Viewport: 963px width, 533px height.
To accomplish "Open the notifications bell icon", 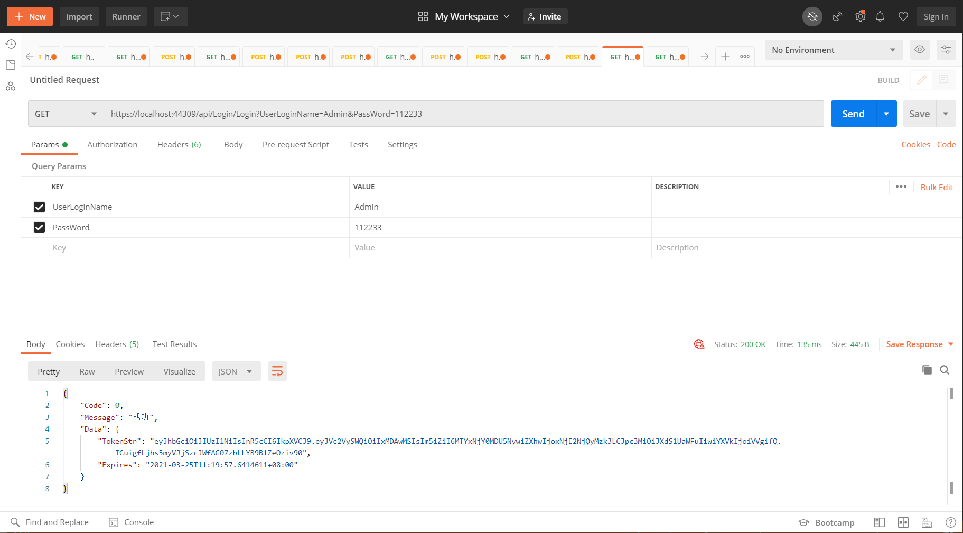I will point(880,17).
